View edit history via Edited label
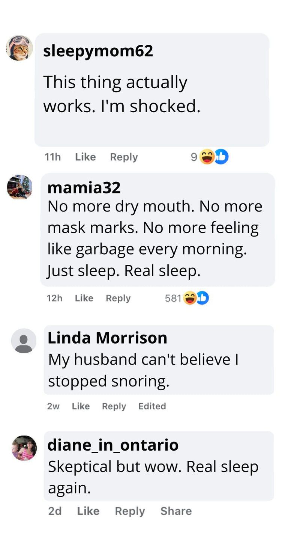Image resolution: width=300 pixels, height=534 pixels. tap(152, 406)
